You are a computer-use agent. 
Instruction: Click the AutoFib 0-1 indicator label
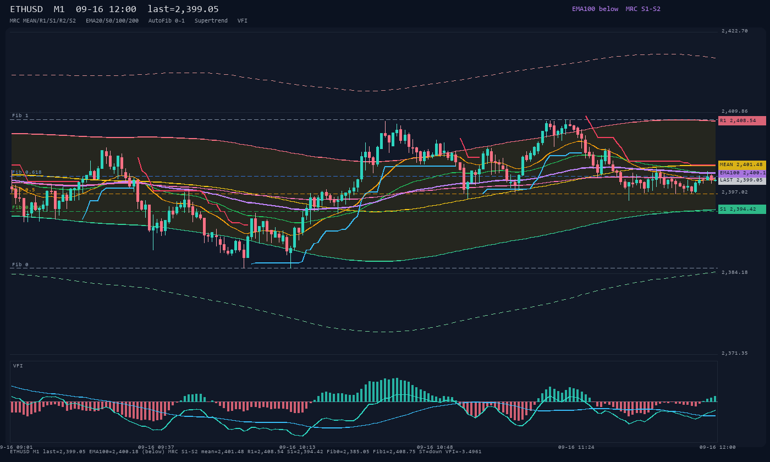click(167, 20)
